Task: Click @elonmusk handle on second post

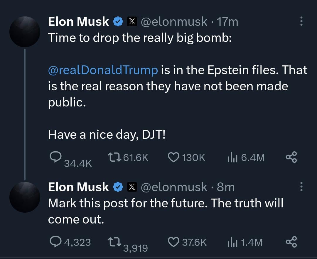Action: click(x=174, y=187)
